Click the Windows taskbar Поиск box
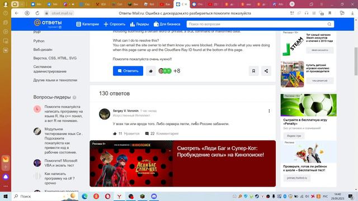358x201 pixels. (x=45, y=196)
